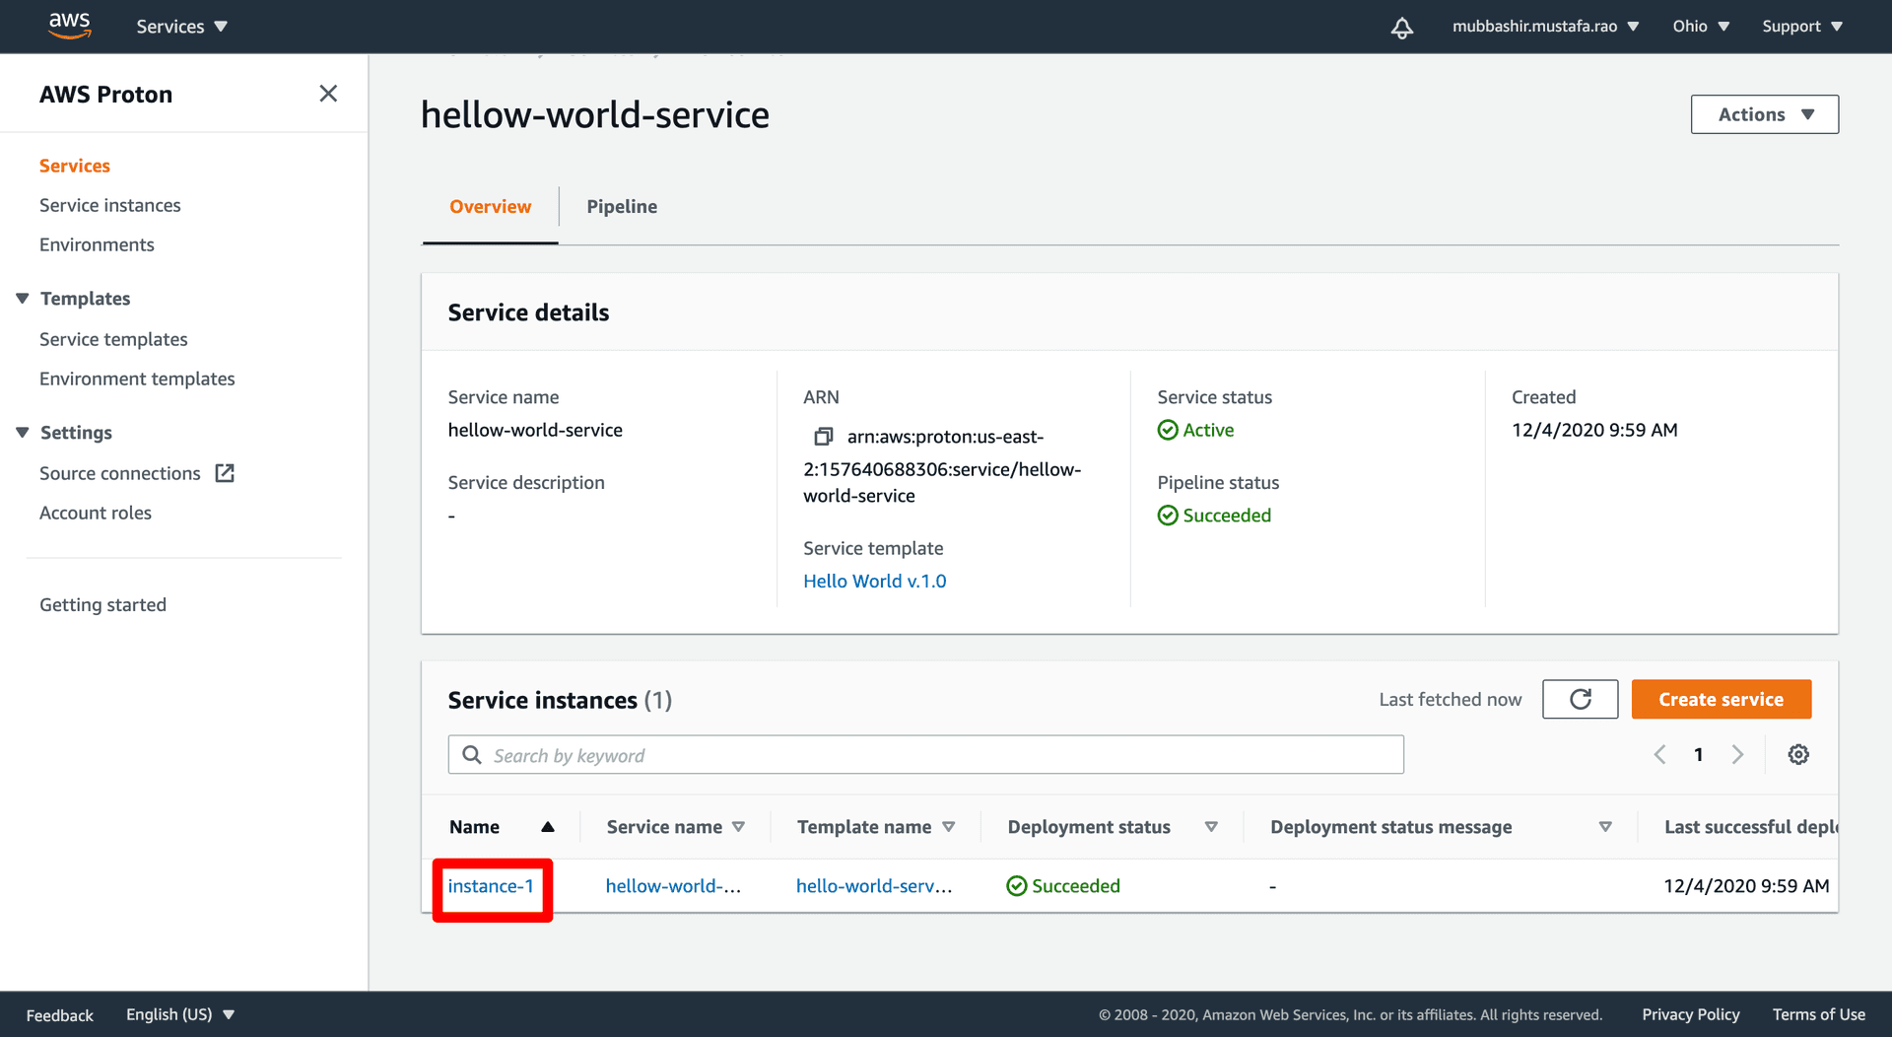The image size is (1892, 1037).
Task: Open Getting started in the sidebar
Action: pyautogui.click(x=102, y=604)
